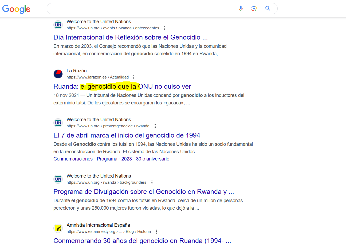Open 'Ruanda: el genocidio que la ONU no quiso ver'
The width and height of the screenshot is (346, 247).
click(x=122, y=86)
